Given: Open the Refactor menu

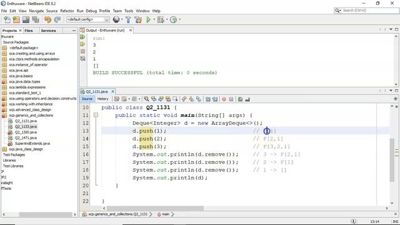Looking at the screenshot, I should coord(67,11).
